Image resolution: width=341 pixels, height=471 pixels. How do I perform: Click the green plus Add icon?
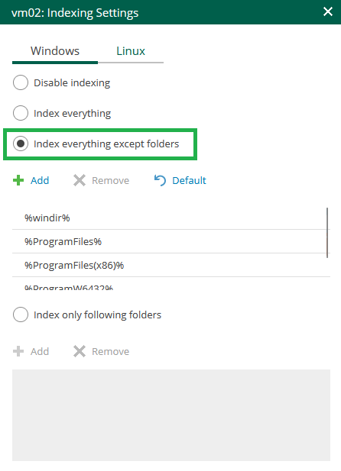18,180
